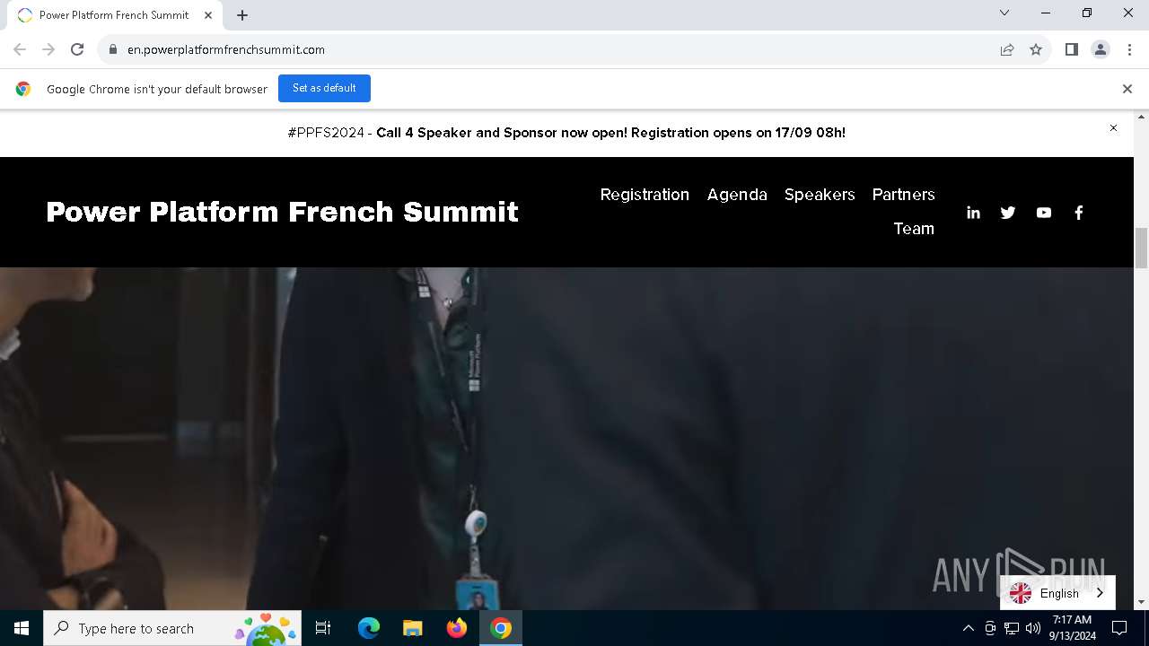Open Windows notification center

1119,628
